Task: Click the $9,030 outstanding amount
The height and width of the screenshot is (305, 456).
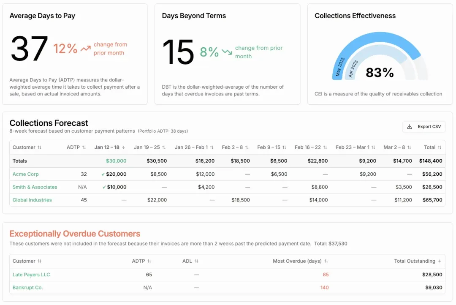Action: (434, 288)
